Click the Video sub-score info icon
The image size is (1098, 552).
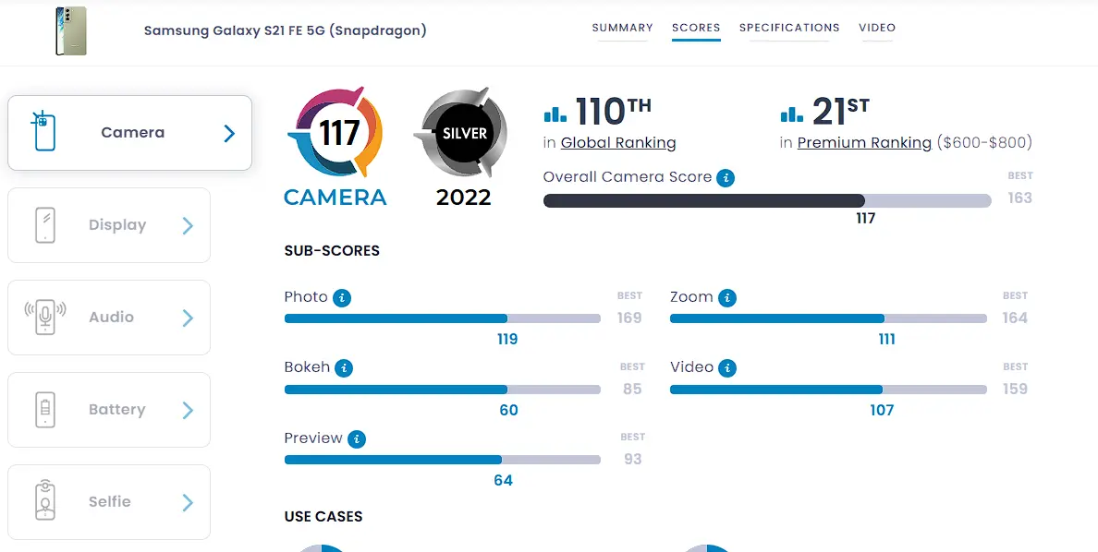coord(727,368)
